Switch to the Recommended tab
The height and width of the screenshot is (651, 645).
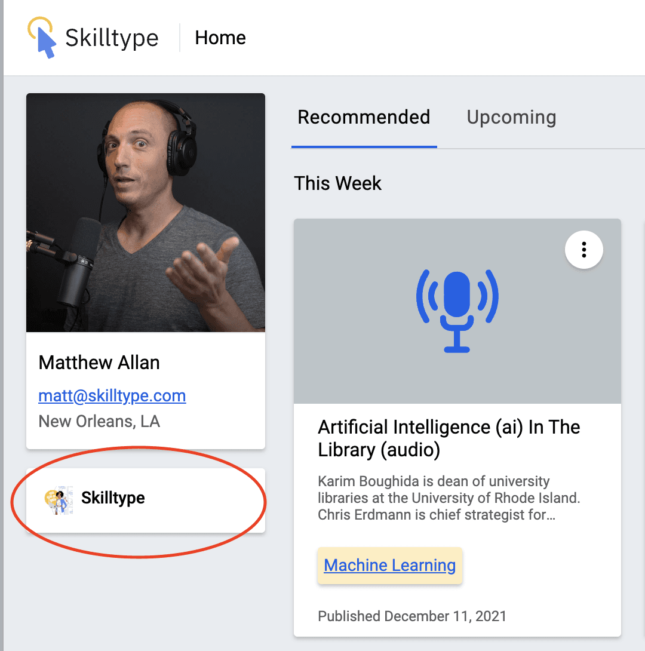364,117
